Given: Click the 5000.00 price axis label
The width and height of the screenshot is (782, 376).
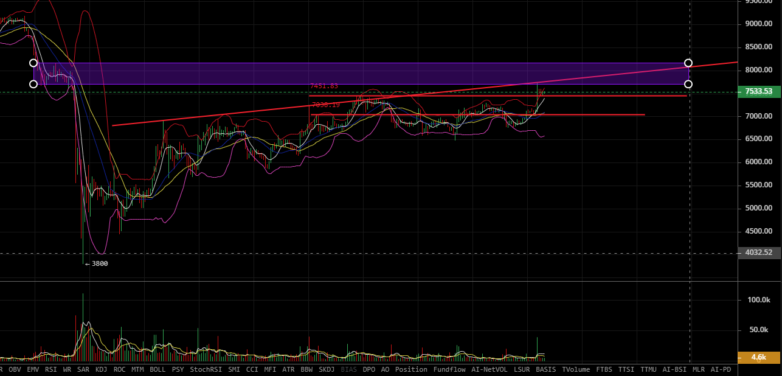Looking at the screenshot, I should coord(758,208).
